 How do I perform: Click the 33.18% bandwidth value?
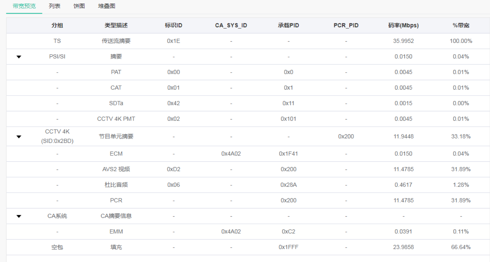461,137
